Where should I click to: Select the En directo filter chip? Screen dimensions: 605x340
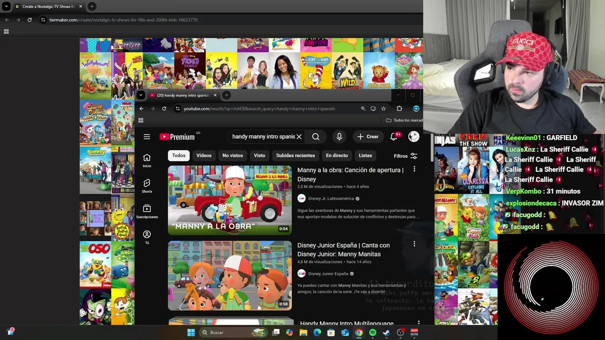click(337, 155)
